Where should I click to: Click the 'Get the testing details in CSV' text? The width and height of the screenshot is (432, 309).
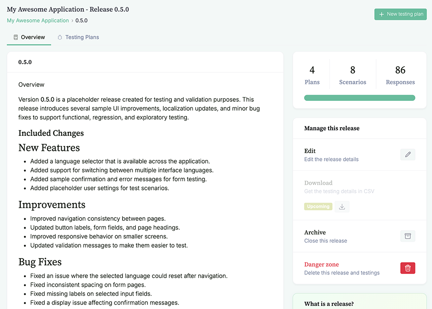click(339, 191)
